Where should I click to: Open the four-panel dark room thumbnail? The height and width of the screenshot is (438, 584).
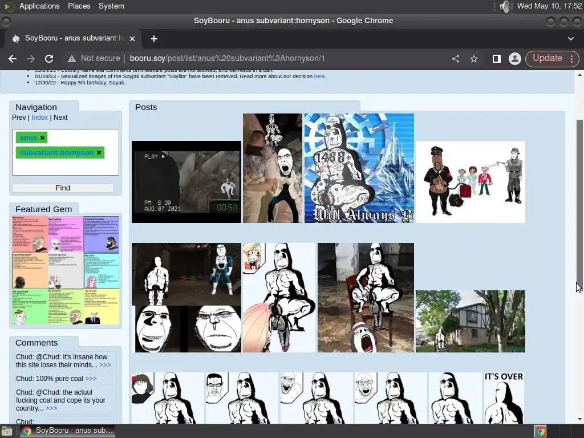[x=186, y=298]
